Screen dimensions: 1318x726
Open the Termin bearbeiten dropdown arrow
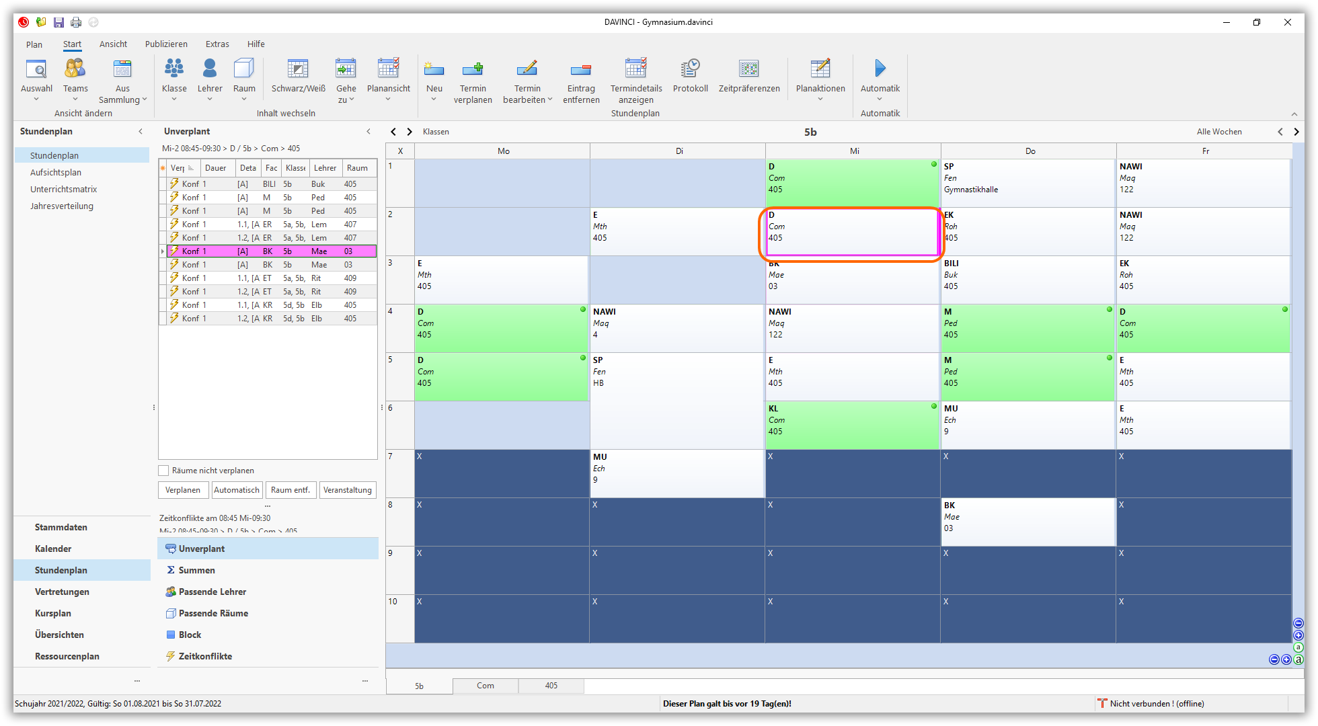(x=549, y=99)
